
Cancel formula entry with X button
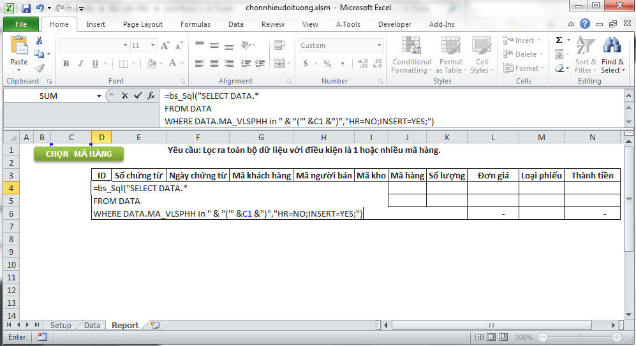pyautogui.click(x=124, y=96)
